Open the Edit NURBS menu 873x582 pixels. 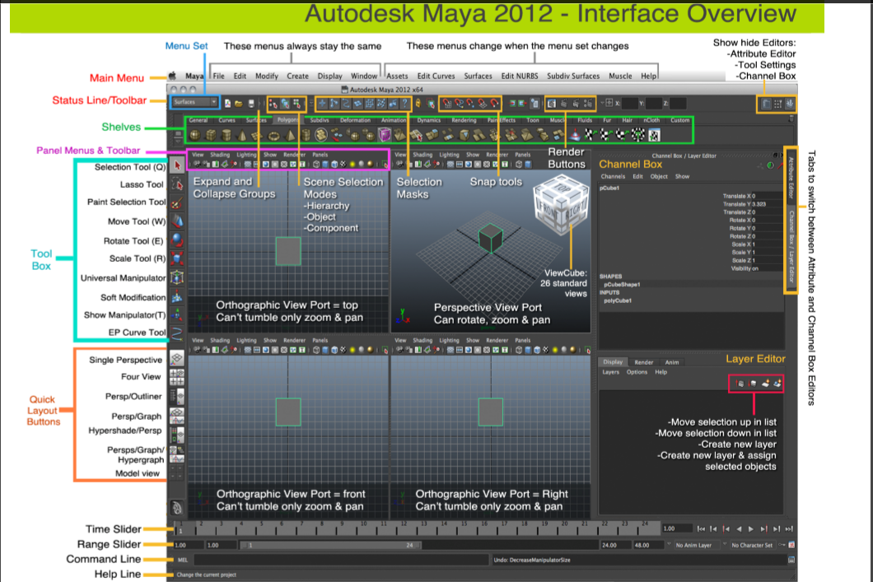[520, 77]
